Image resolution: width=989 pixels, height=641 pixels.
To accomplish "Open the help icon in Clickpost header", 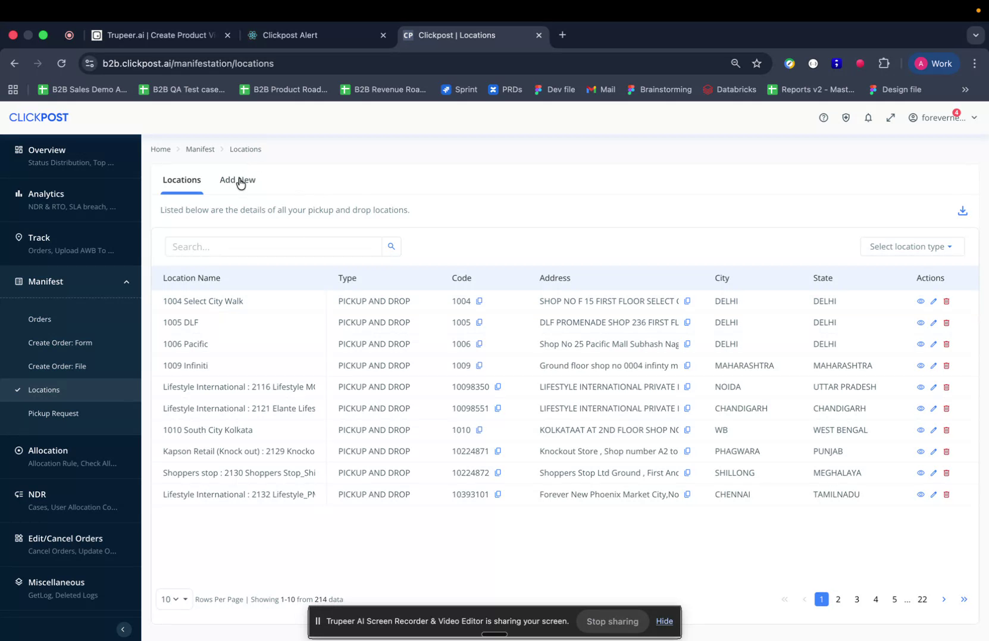I will tap(823, 118).
